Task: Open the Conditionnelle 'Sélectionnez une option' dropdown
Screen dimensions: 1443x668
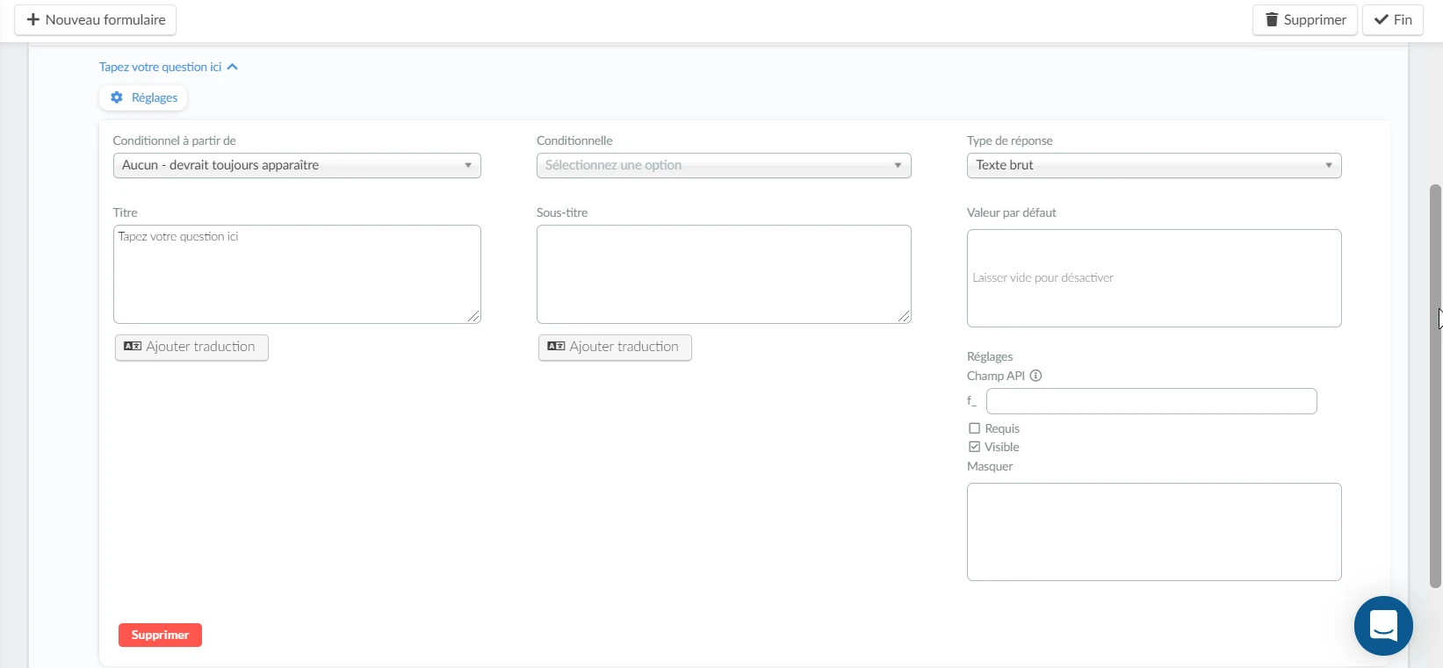Action: tap(724, 165)
